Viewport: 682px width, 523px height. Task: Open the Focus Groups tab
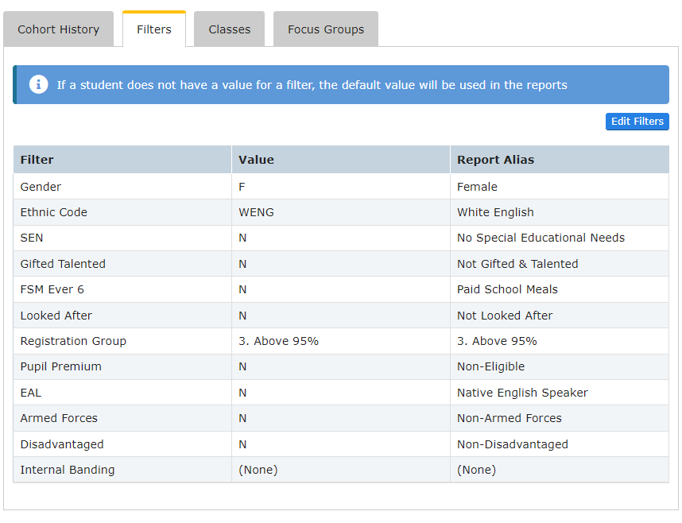(x=326, y=29)
